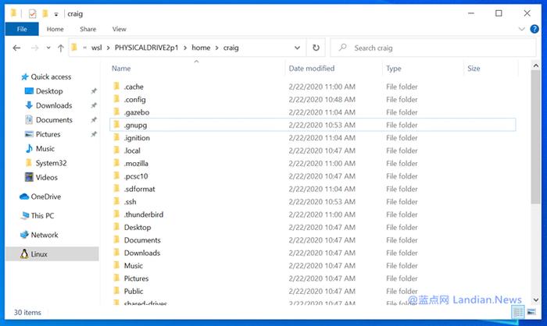547x326 pixels.
Task: Select Linux in the navigation pane
Action: click(52, 254)
